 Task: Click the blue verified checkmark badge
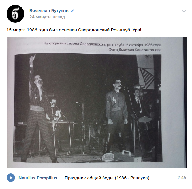(x=72, y=11)
